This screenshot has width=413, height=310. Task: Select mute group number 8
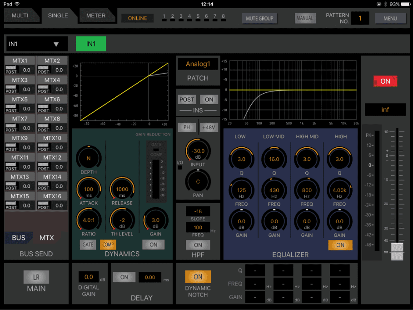[224, 17]
